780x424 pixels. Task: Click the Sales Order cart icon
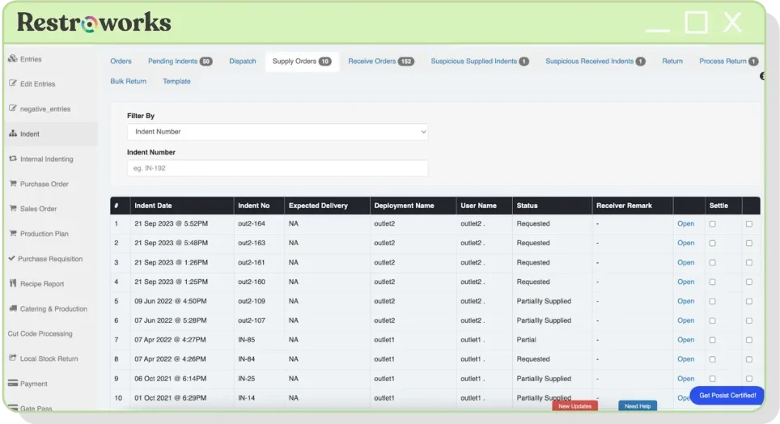pyautogui.click(x=13, y=208)
